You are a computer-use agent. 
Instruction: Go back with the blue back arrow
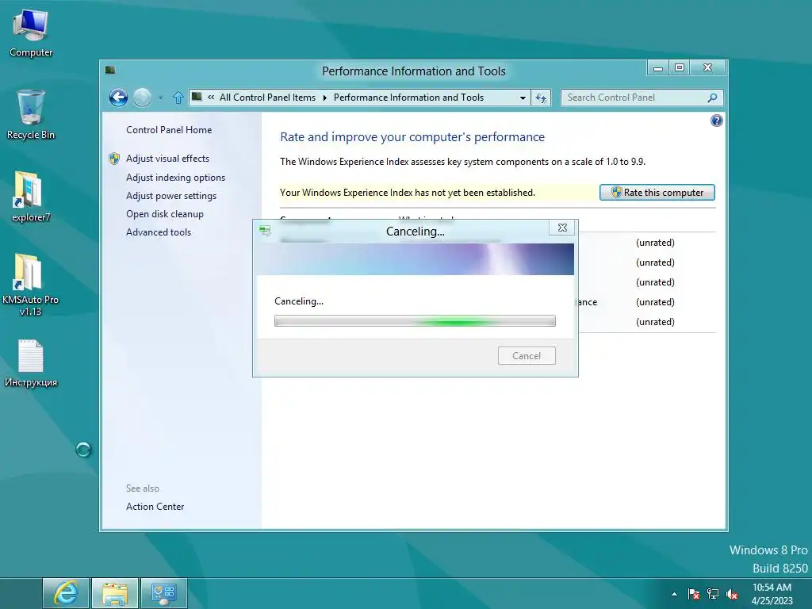click(x=118, y=98)
